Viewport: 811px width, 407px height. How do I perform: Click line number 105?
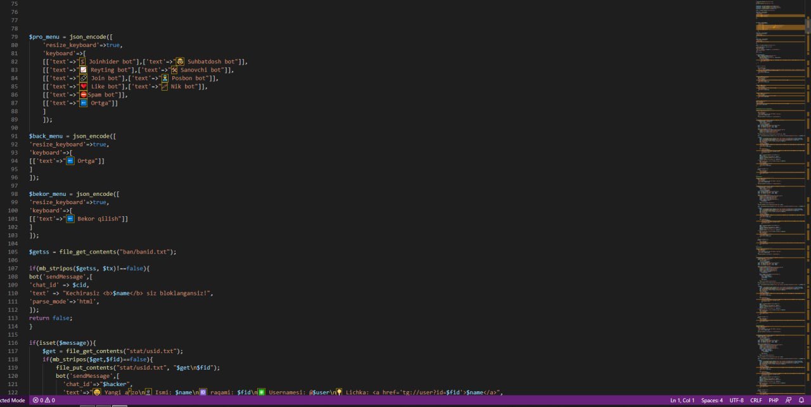pyautogui.click(x=13, y=252)
